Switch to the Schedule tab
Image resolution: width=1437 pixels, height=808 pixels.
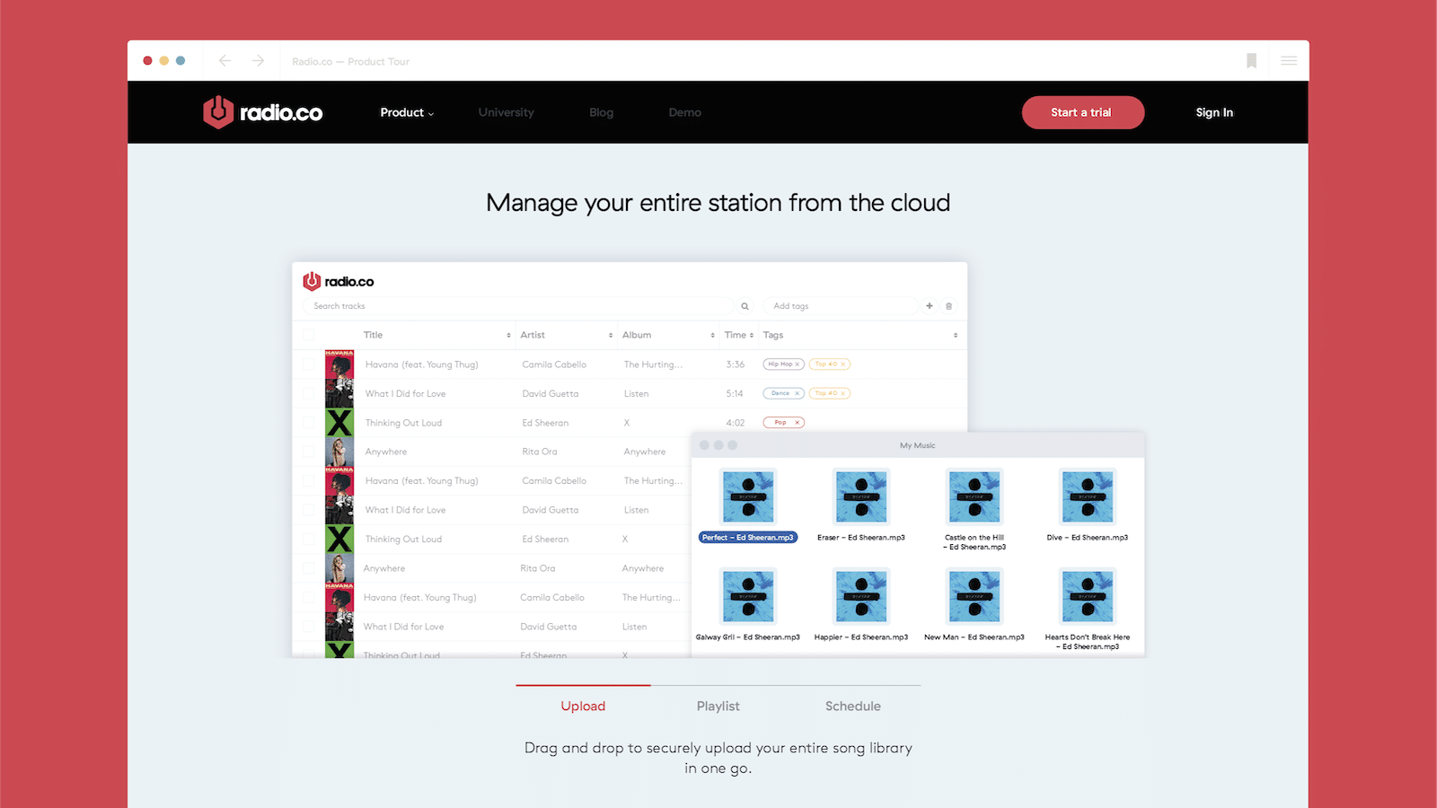[x=853, y=707]
